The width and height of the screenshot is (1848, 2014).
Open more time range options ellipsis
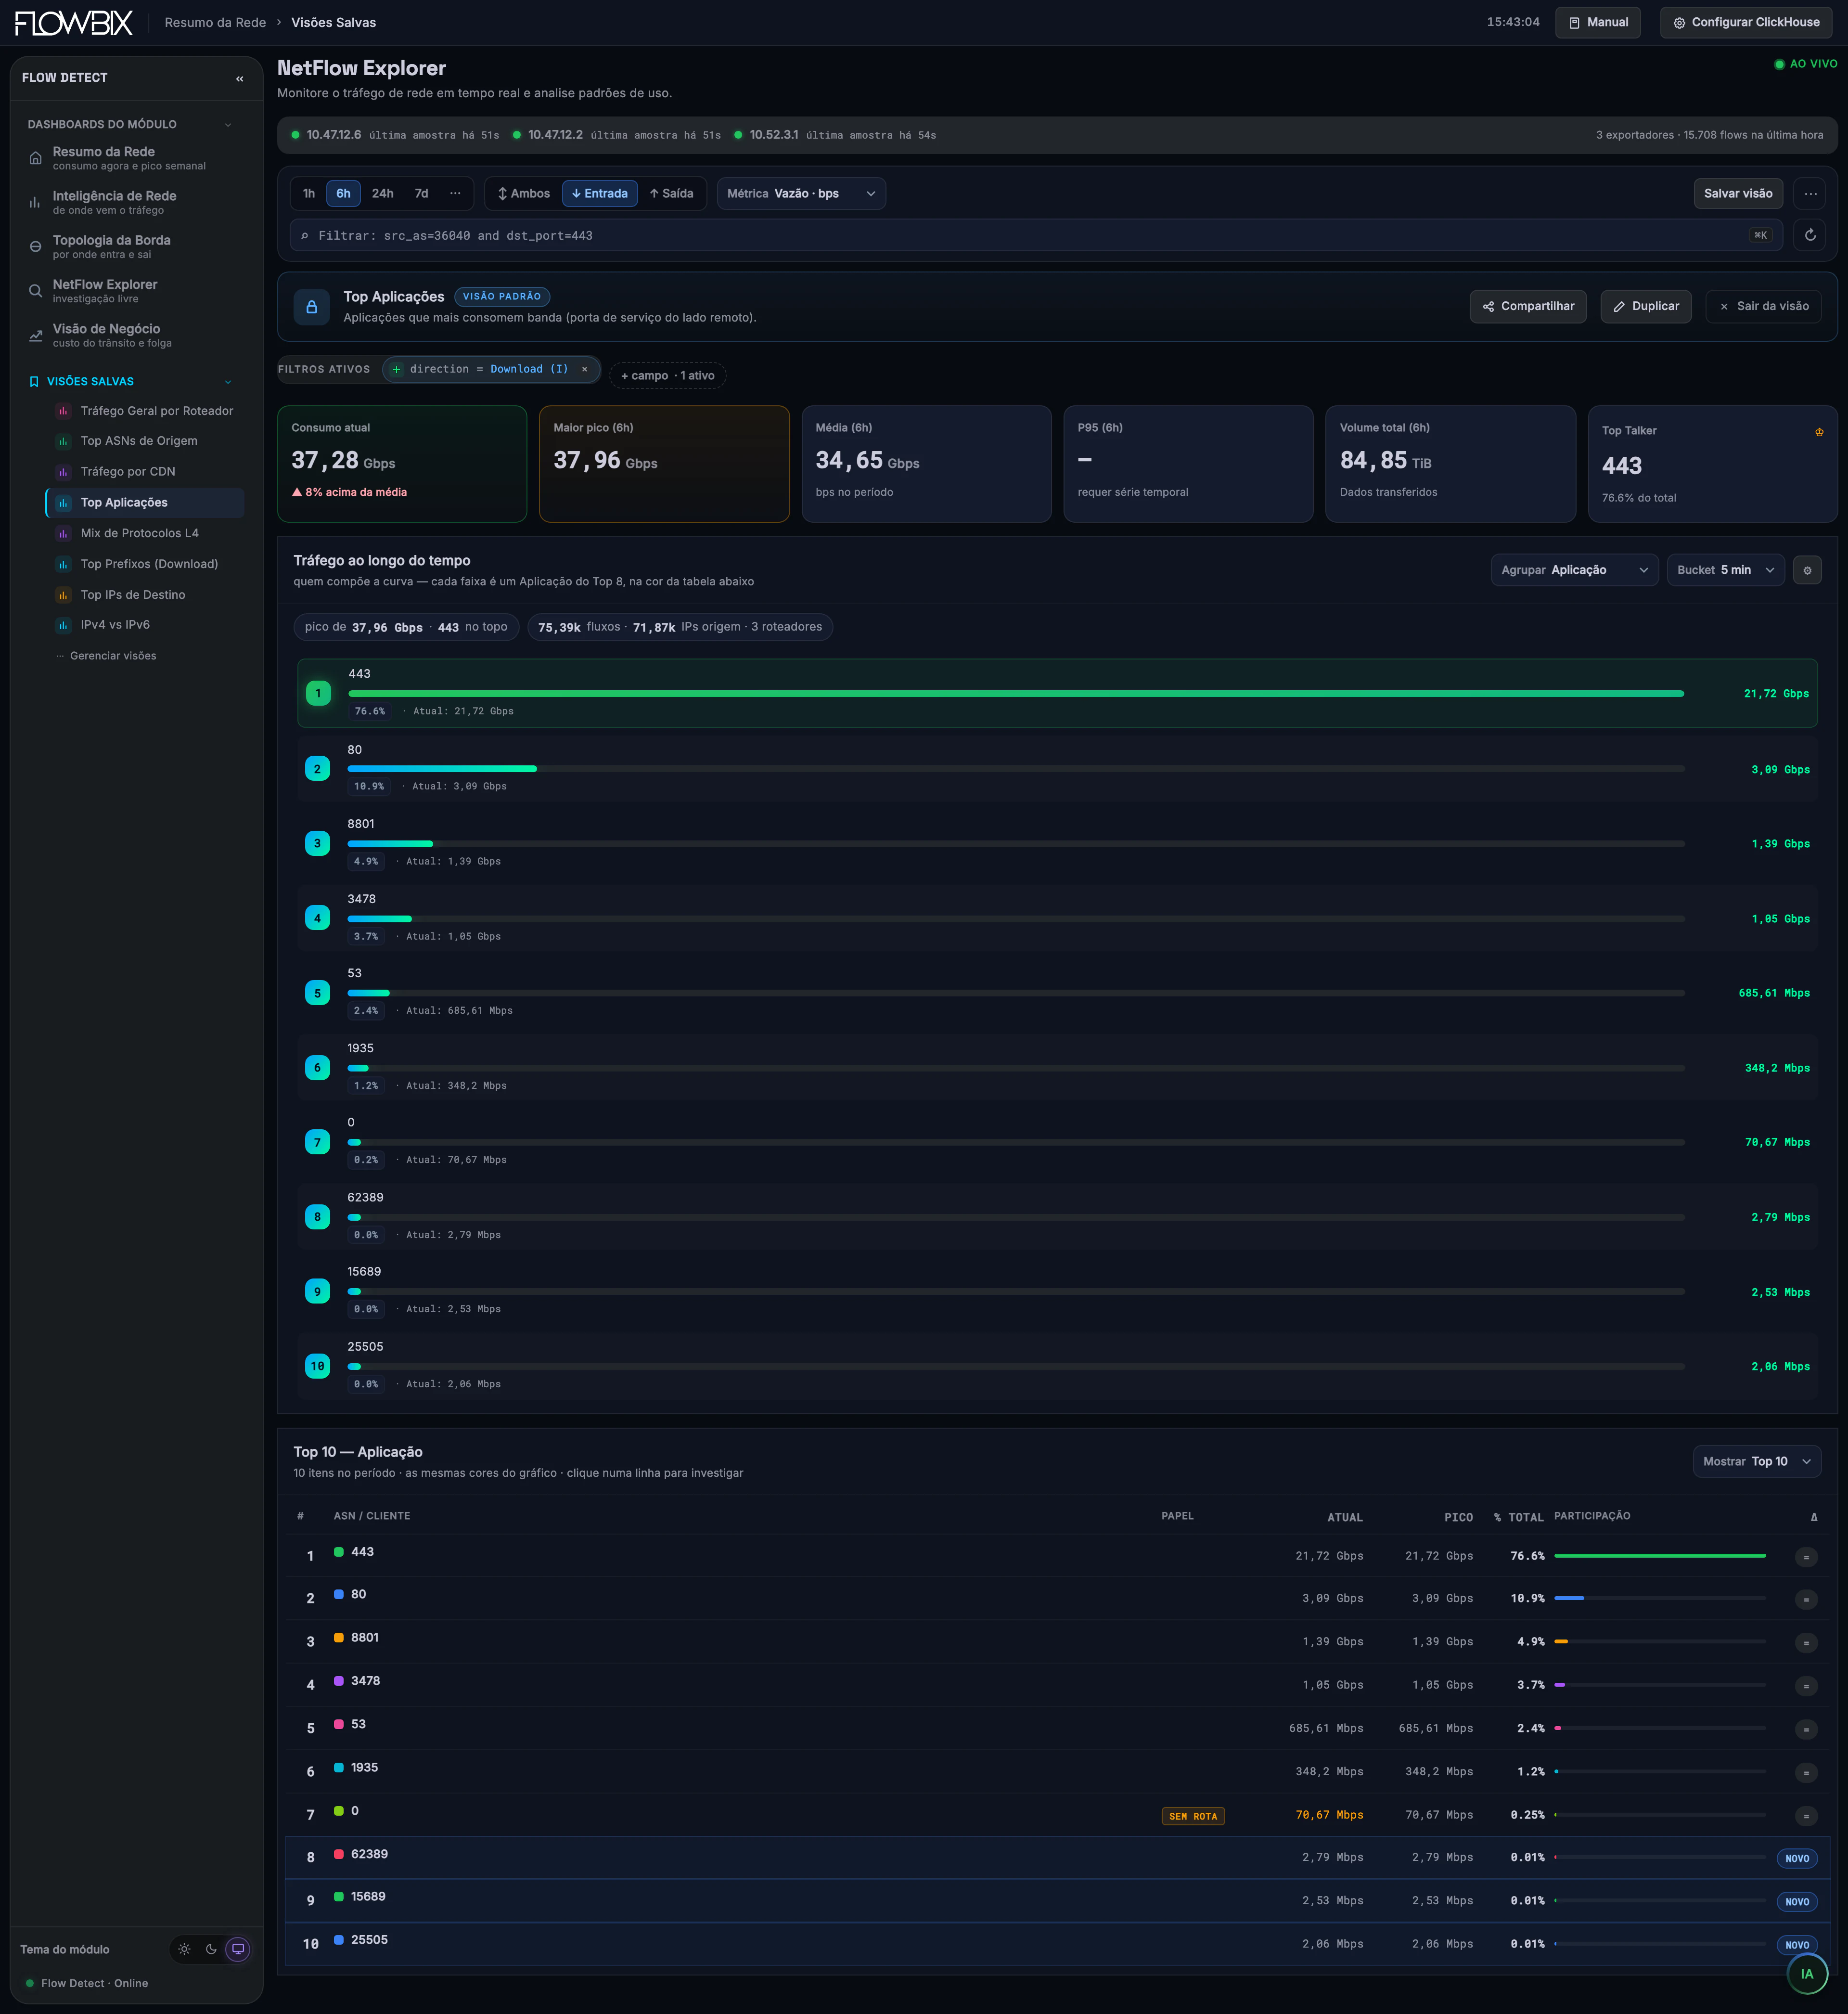[x=455, y=193]
